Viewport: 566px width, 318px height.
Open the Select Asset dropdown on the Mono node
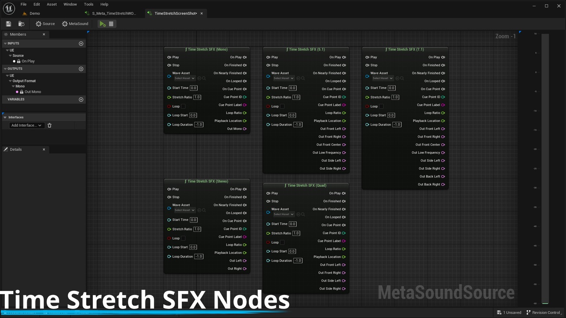[184, 78]
